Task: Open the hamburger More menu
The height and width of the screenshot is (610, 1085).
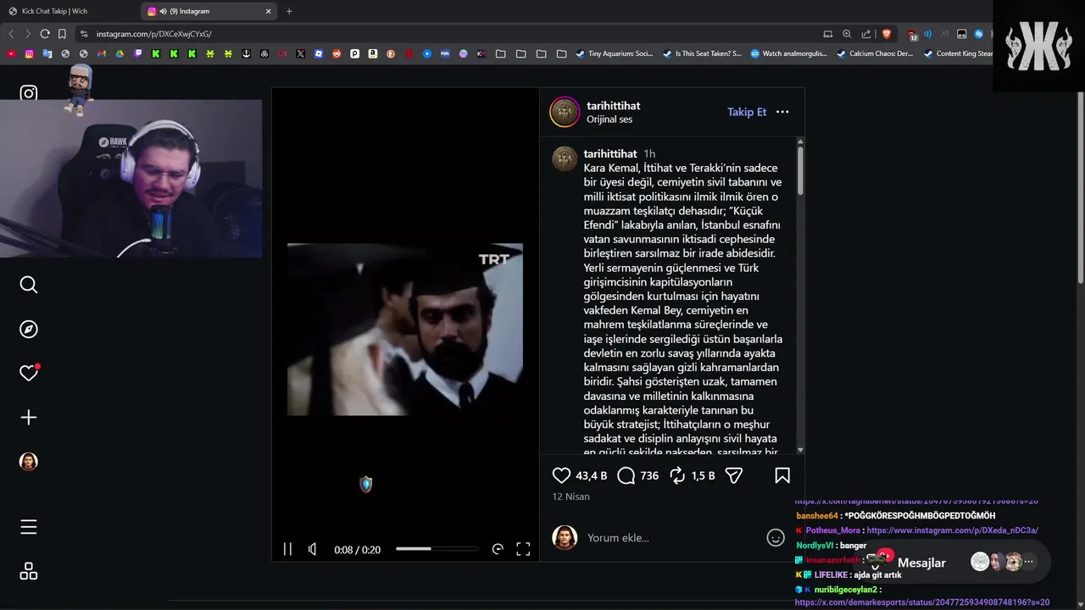Action: (29, 527)
